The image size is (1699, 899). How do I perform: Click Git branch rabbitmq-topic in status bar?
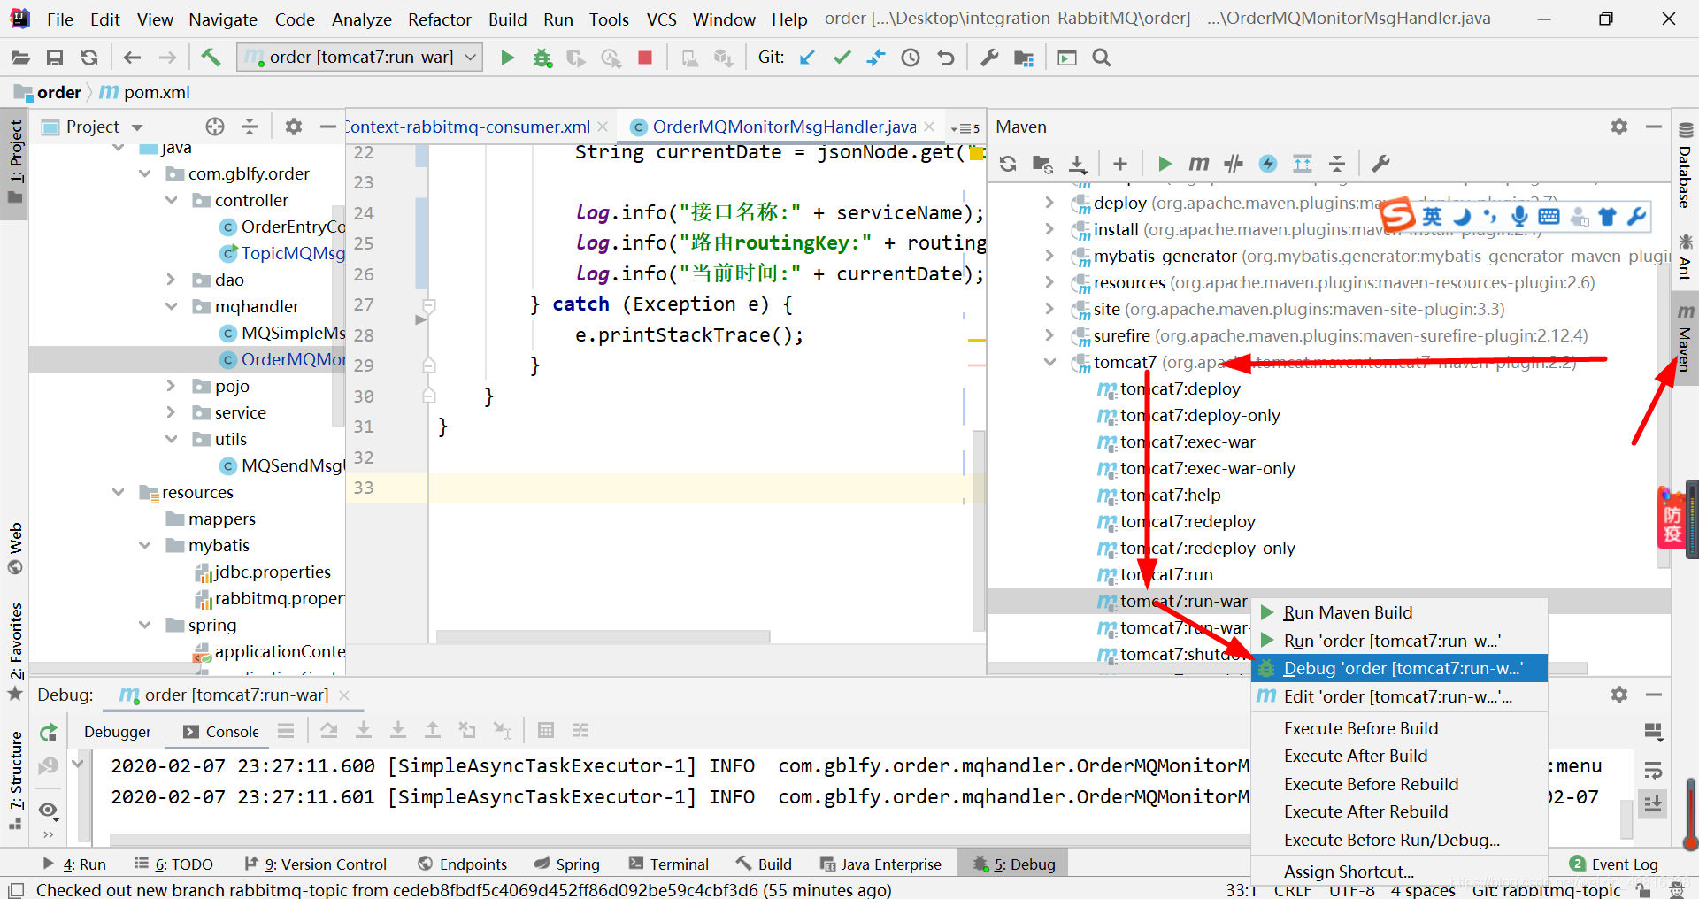pyautogui.click(x=1546, y=890)
